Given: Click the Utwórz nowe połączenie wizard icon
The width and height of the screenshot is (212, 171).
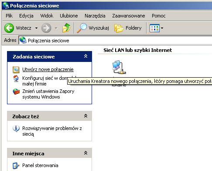Looking at the screenshot, I should click(16, 70).
